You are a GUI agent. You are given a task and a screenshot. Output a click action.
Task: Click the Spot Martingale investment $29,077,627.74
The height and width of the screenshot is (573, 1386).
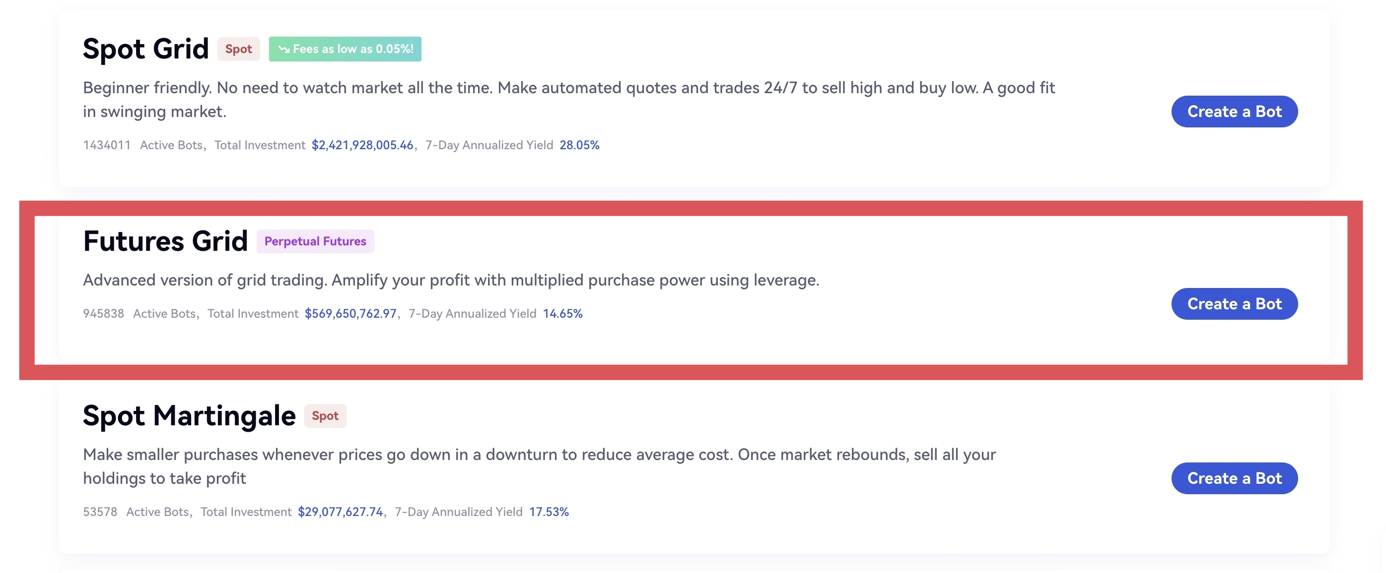click(x=340, y=512)
